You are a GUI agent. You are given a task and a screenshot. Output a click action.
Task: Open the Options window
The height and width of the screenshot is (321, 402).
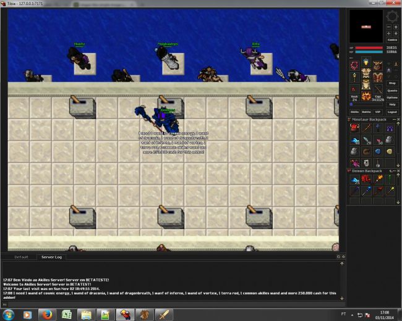coord(392,98)
